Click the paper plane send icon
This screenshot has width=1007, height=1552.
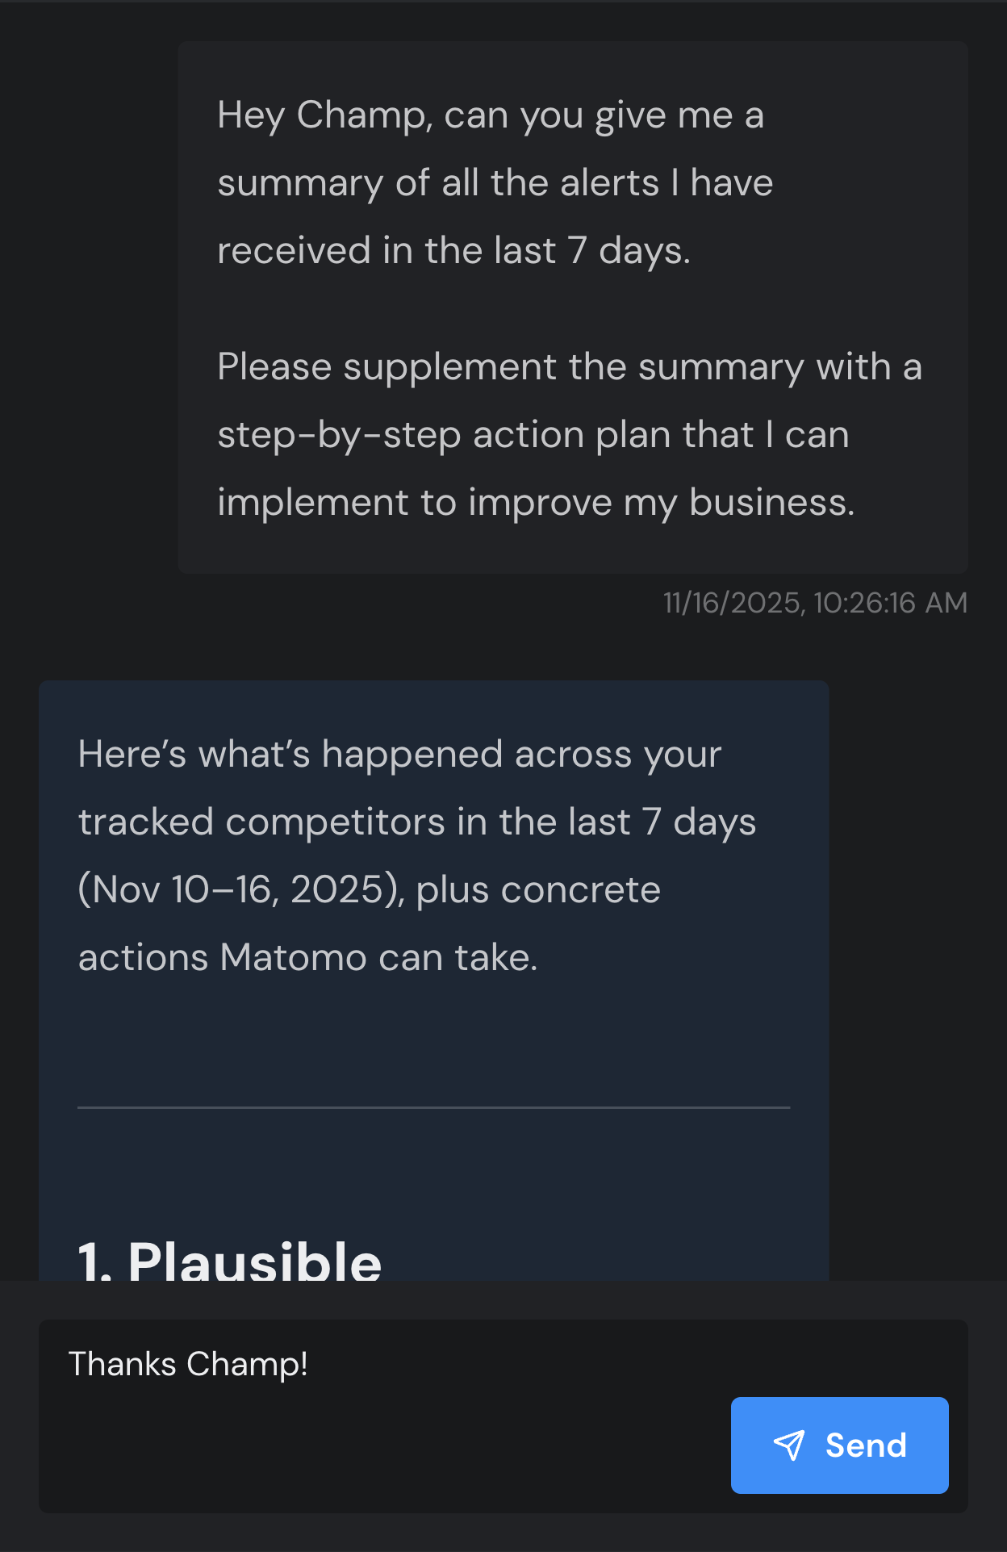click(x=788, y=1445)
